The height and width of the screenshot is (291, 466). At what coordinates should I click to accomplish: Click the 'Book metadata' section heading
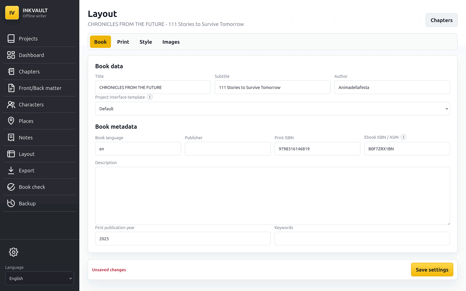[116, 127]
